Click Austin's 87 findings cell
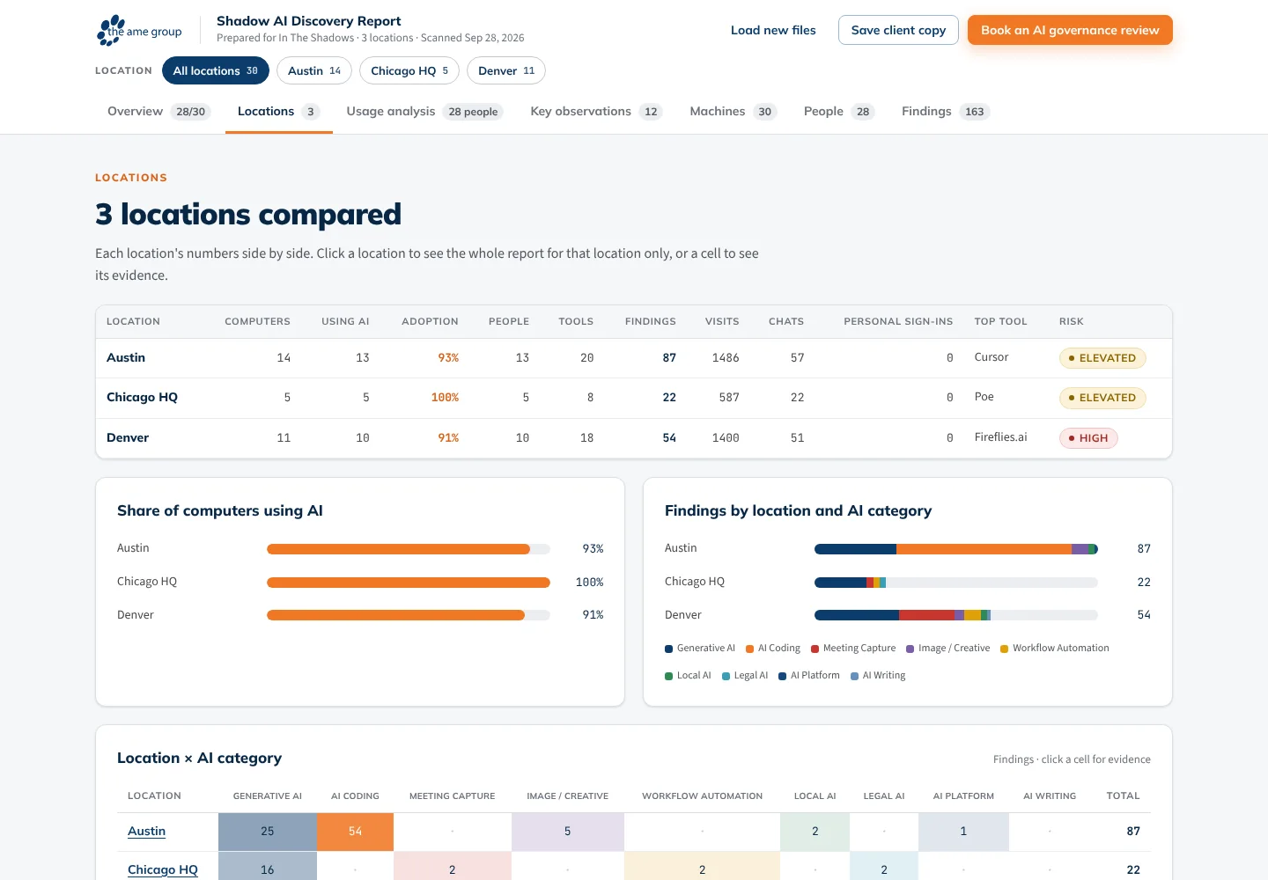The height and width of the screenshot is (880, 1268). coord(669,358)
